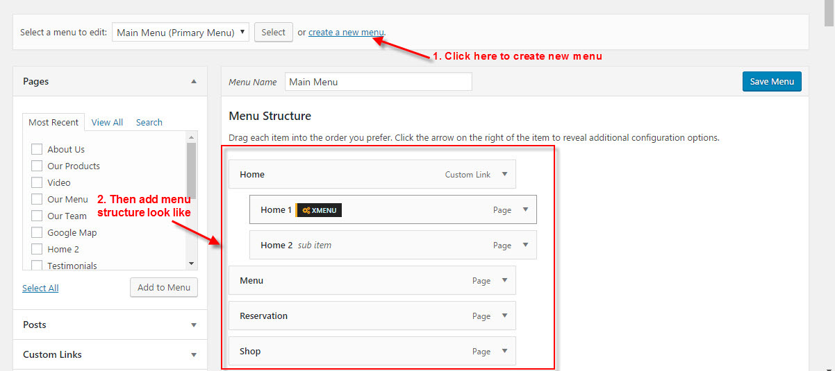Select the Our Team checkbox
835x371 pixels.
(x=37, y=216)
